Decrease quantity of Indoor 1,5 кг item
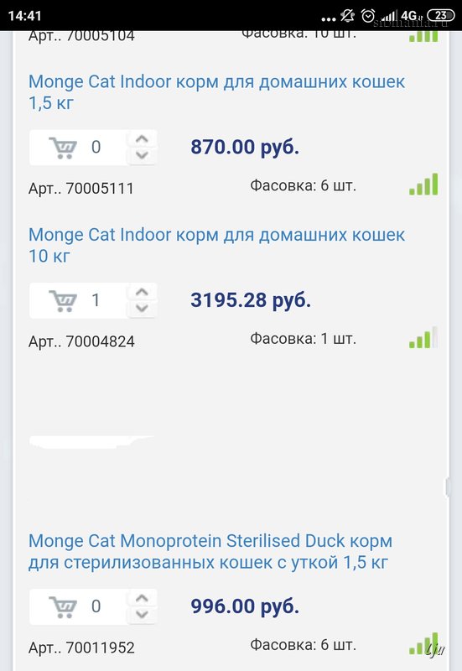The width and height of the screenshot is (462, 671). (x=142, y=155)
